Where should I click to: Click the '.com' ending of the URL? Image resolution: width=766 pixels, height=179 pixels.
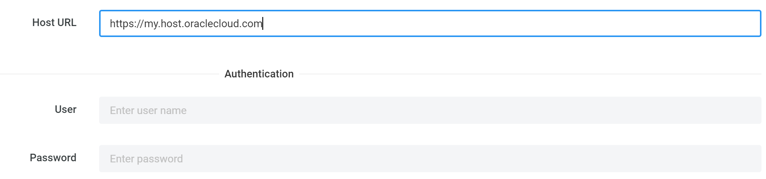(x=251, y=24)
